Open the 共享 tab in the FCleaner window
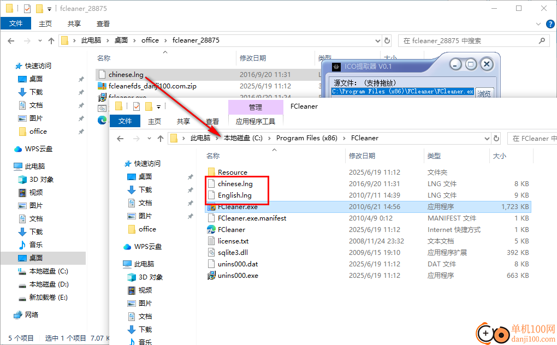 pos(183,121)
